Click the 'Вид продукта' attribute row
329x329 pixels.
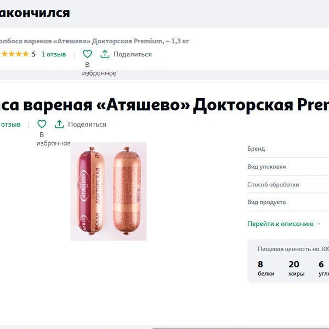coord(288,202)
